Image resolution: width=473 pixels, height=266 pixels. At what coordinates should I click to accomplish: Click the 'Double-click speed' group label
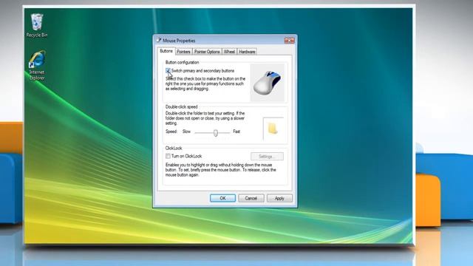pos(182,106)
